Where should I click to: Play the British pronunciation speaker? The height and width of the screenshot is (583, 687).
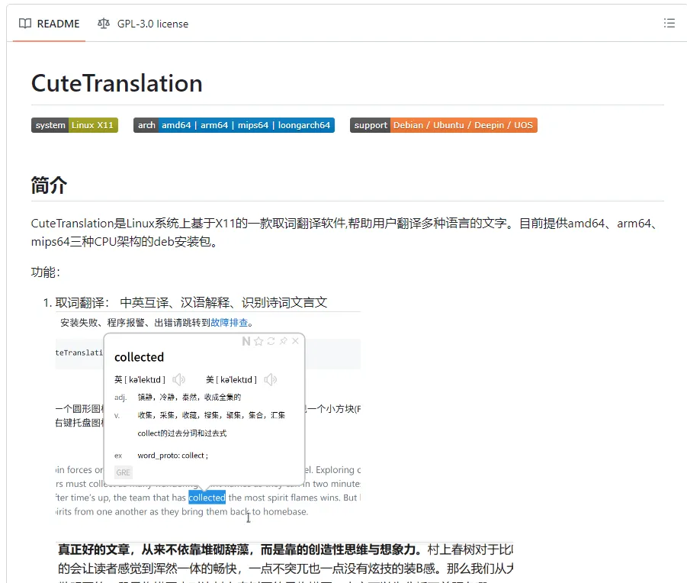(178, 379)
